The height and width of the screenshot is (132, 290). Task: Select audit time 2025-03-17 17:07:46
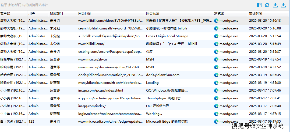265,90
